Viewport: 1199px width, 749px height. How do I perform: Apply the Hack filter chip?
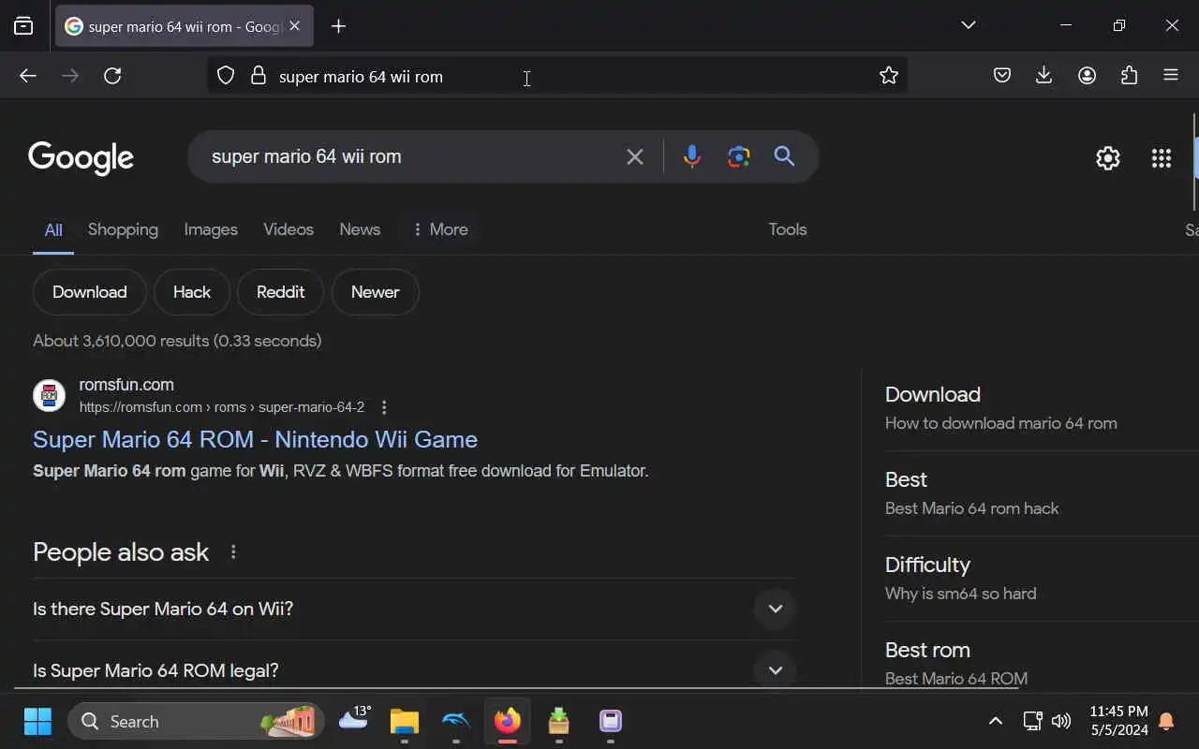click(192, 292)
